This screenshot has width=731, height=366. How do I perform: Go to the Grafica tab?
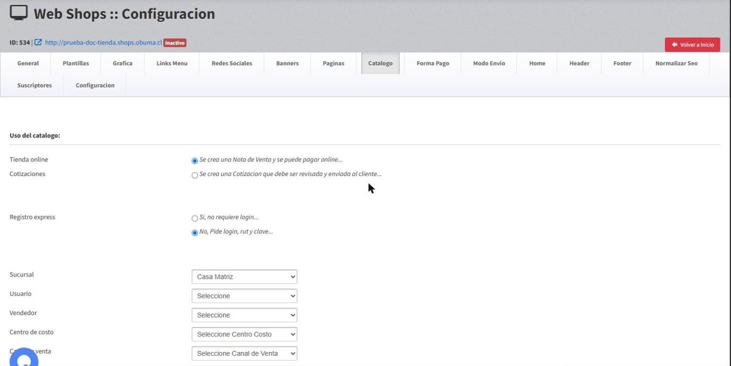[123, 63]
